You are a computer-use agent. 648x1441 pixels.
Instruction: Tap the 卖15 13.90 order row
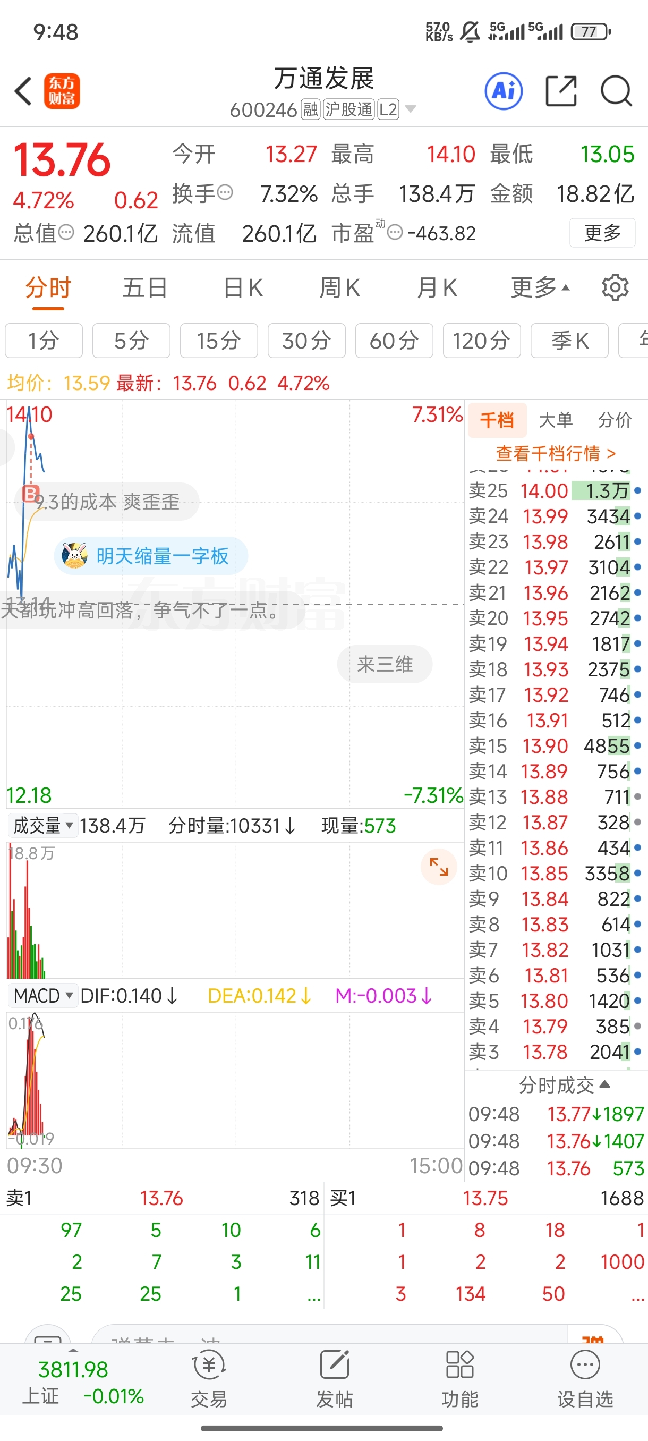click(555, 745)
